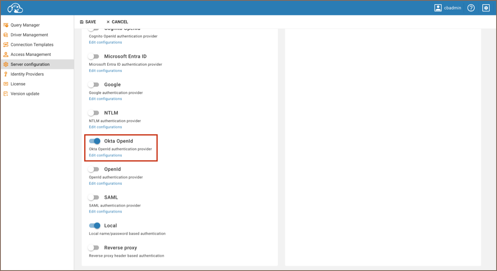The image size is (497, 271).
Task: Click the Identity Providers key icon
Action: pos(6,74)
